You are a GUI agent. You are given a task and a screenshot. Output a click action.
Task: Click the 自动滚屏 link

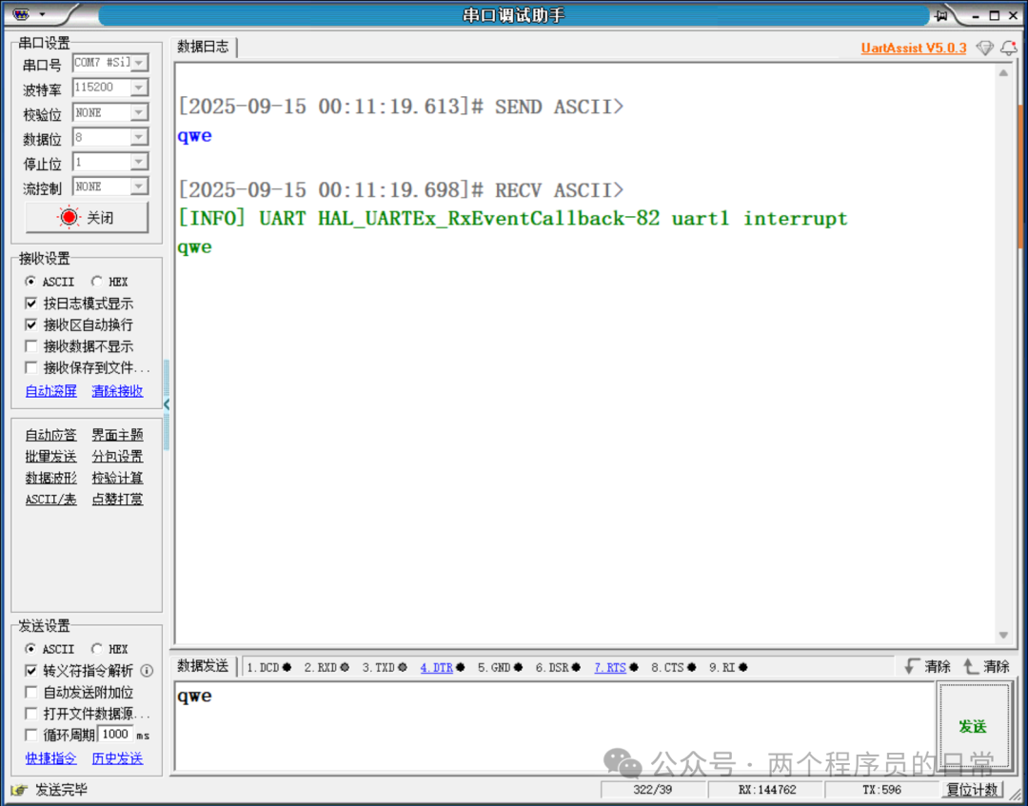click(51, 391)
